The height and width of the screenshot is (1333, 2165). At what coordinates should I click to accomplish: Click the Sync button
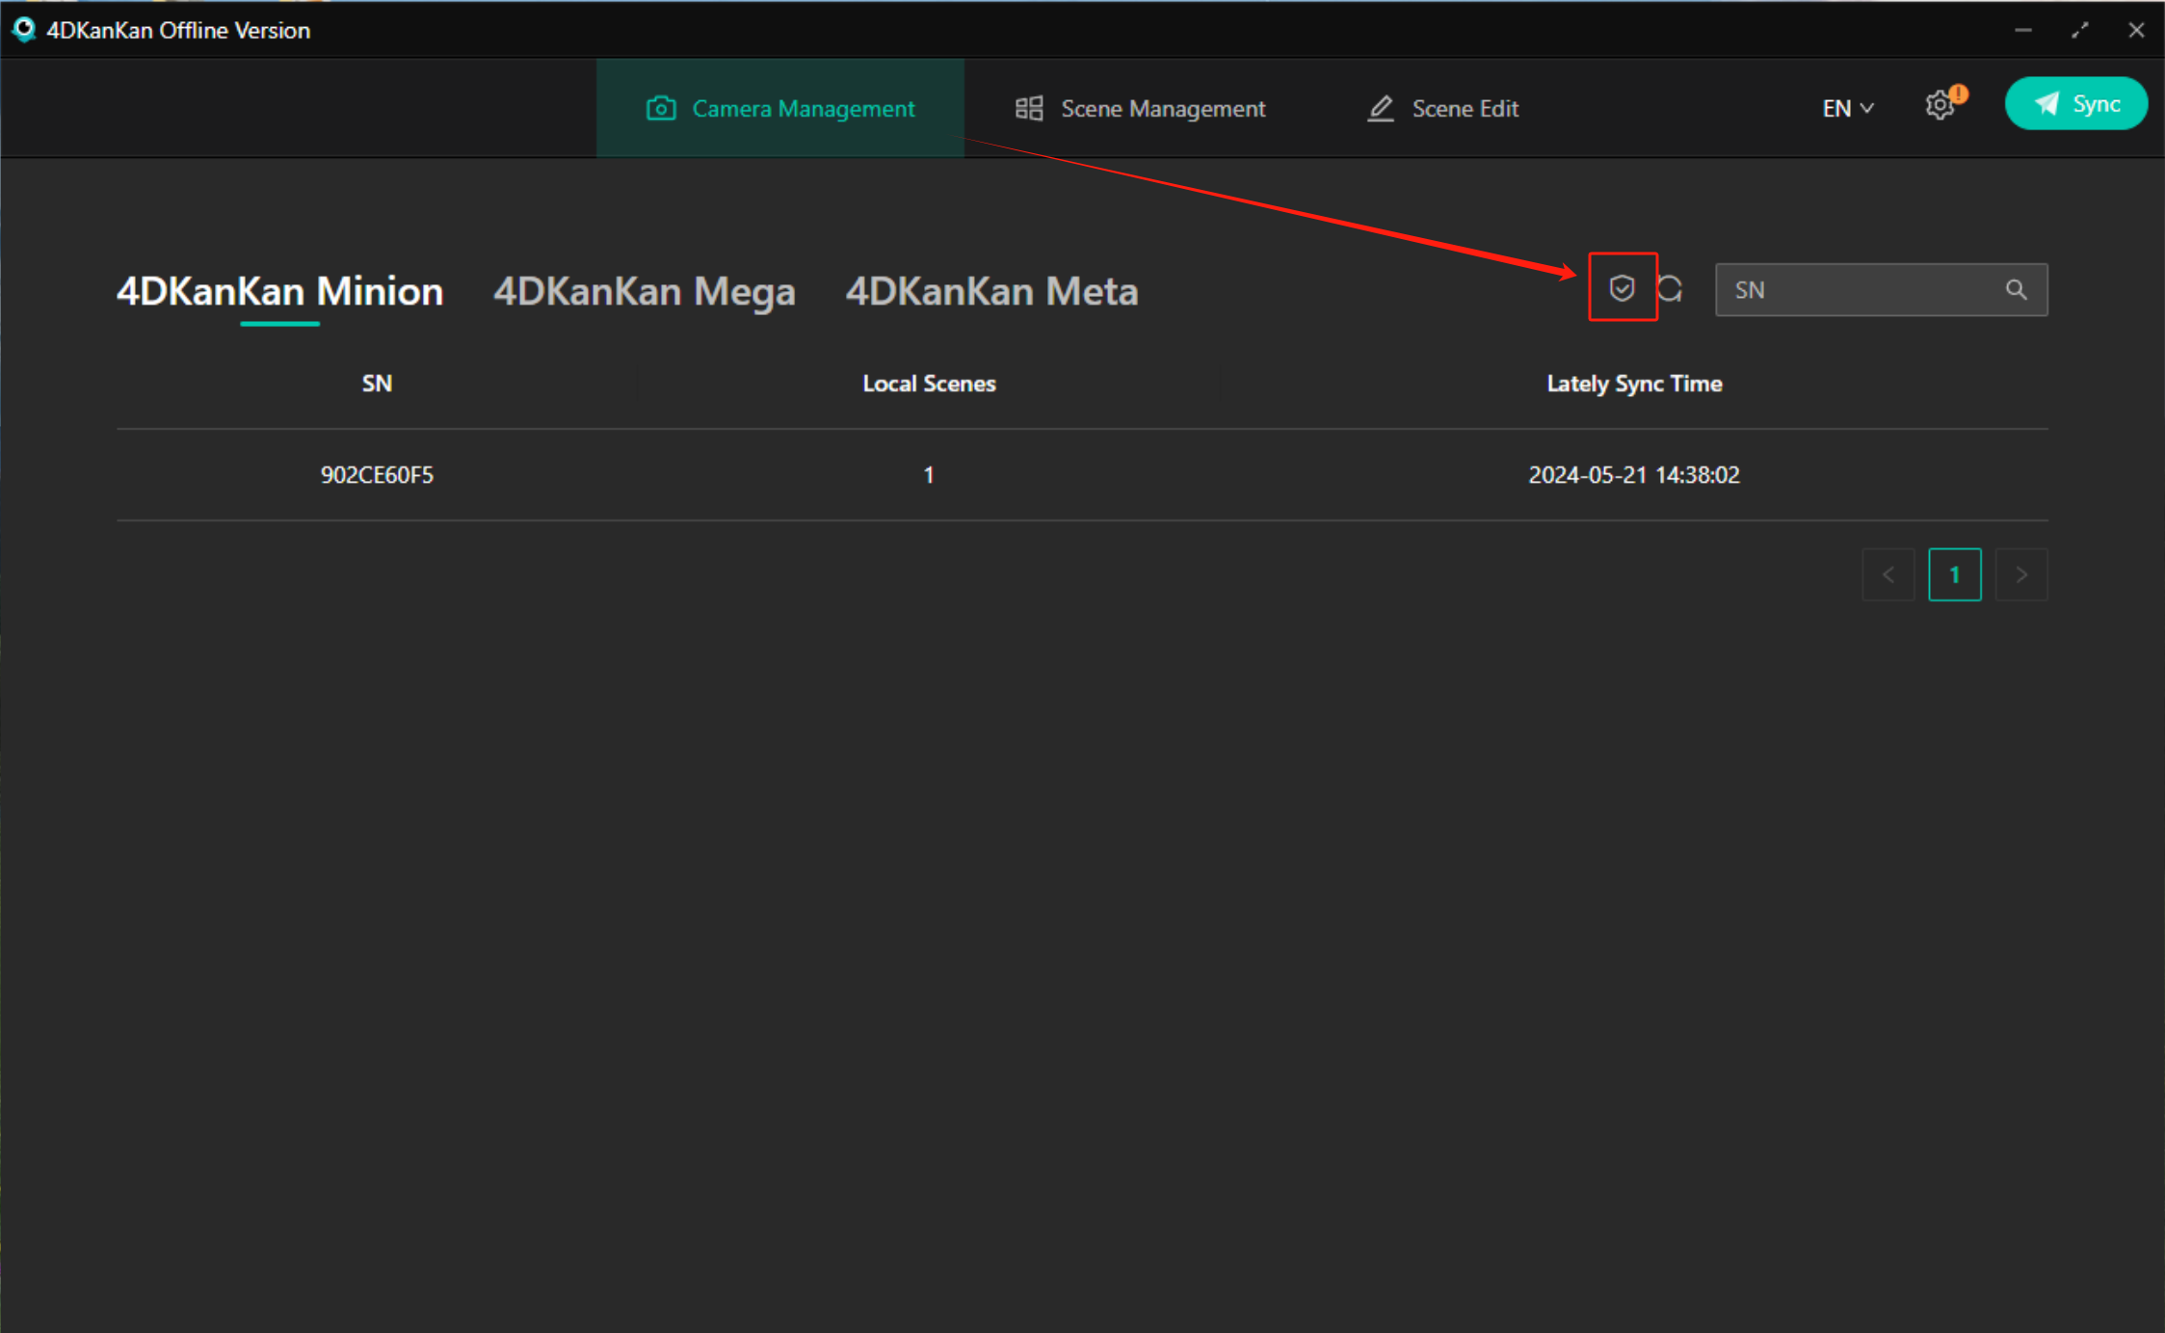[x=2075, y=104]
